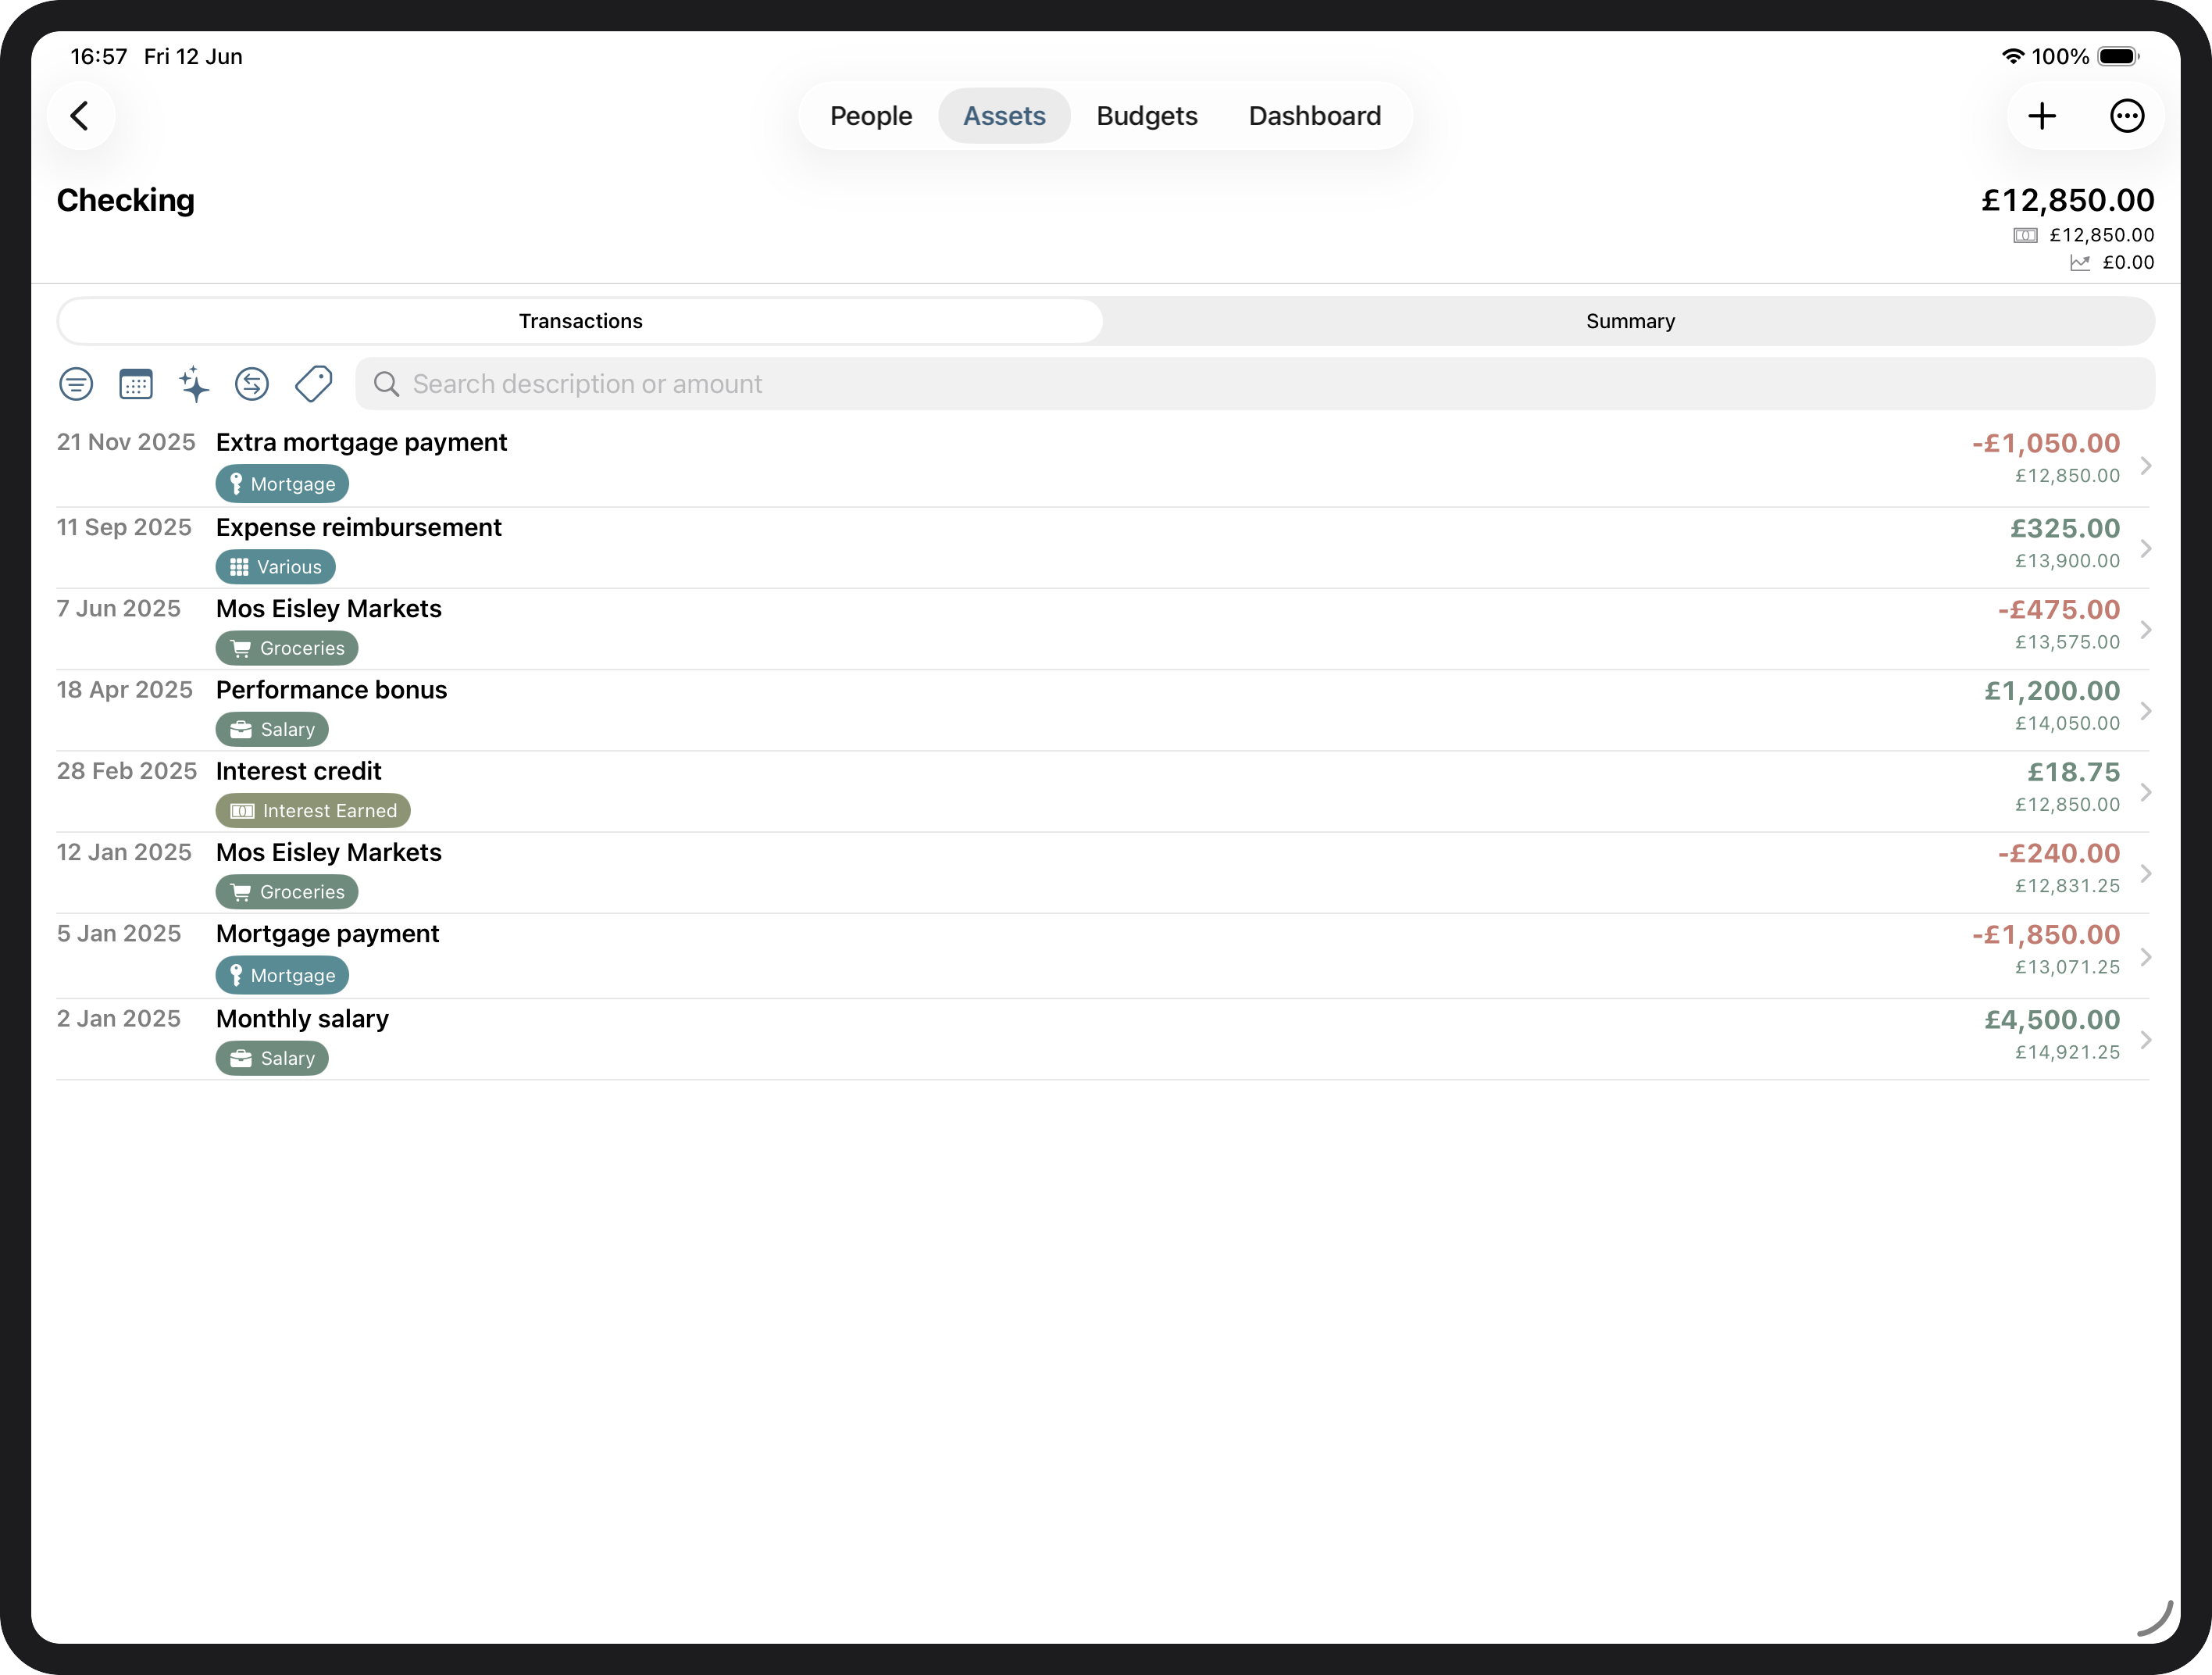Open Interest credit details chevron
The image size is (2212, 1675).
point(2145,792)
